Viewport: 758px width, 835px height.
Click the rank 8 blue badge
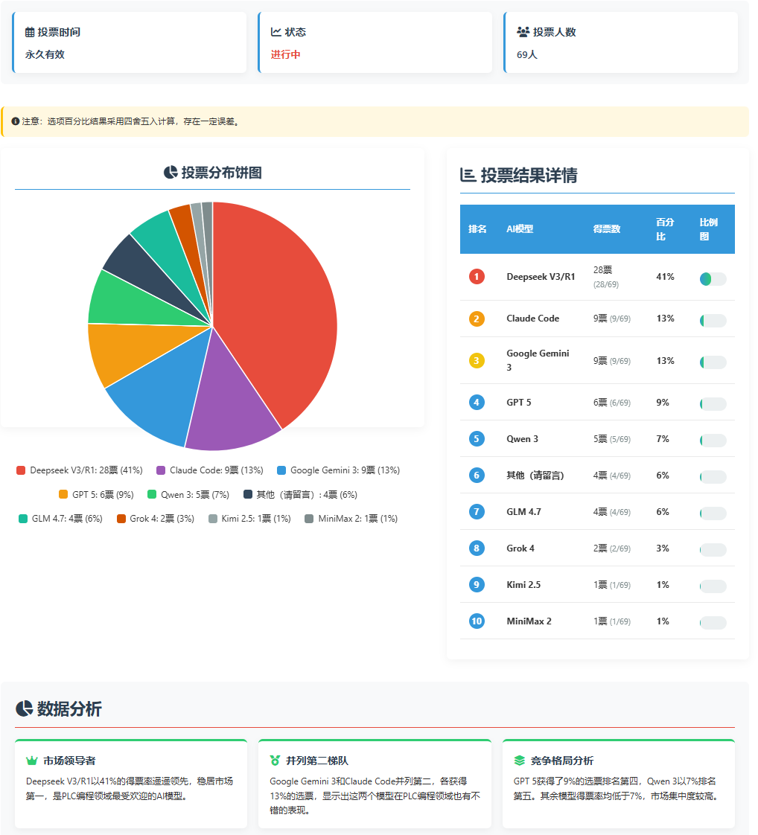(477, 548)
